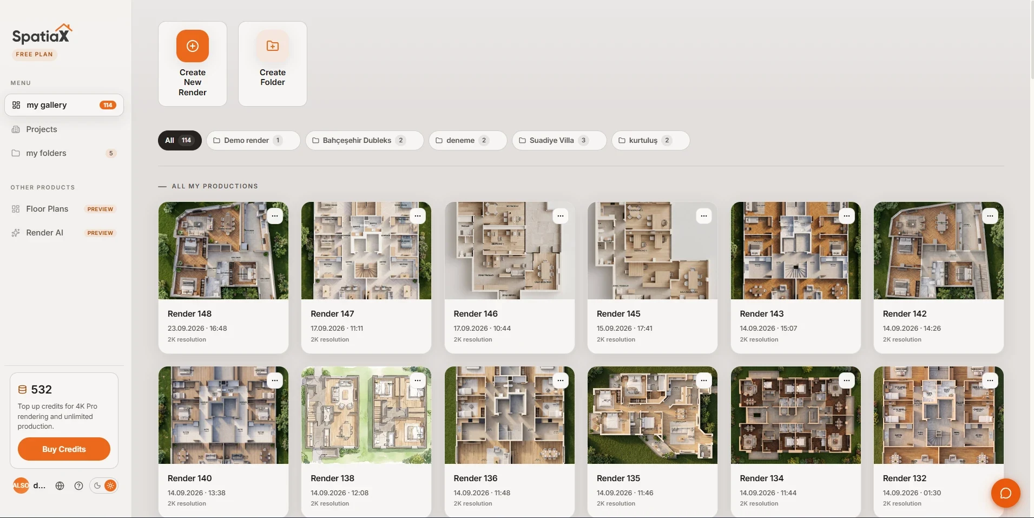Open more options for Render 147
The width and height of the screenshot is (1034, 518).
[x=418, y=216]
